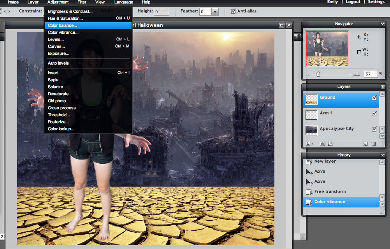Viewport: 390px width, 249px height.
Task: Open layer settings toggle in Layers panel
Action: [309, 144]
